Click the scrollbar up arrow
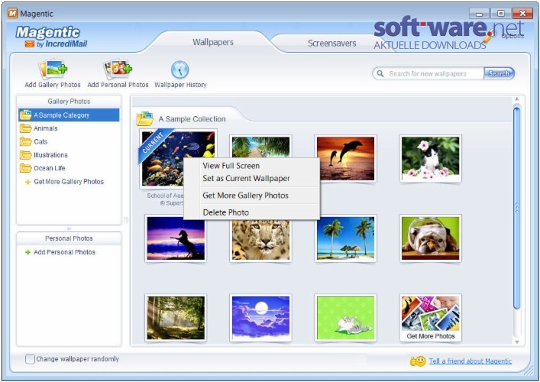The width and height of the screenshot is (540, 382). coord(516,99)
